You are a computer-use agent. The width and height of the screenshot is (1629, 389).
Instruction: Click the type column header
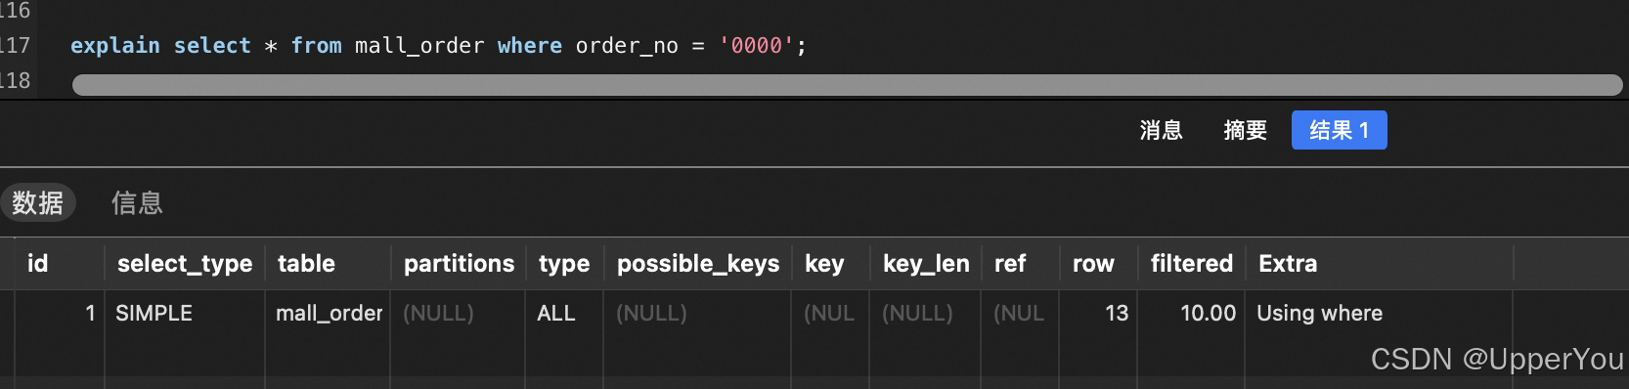point(564,263)
